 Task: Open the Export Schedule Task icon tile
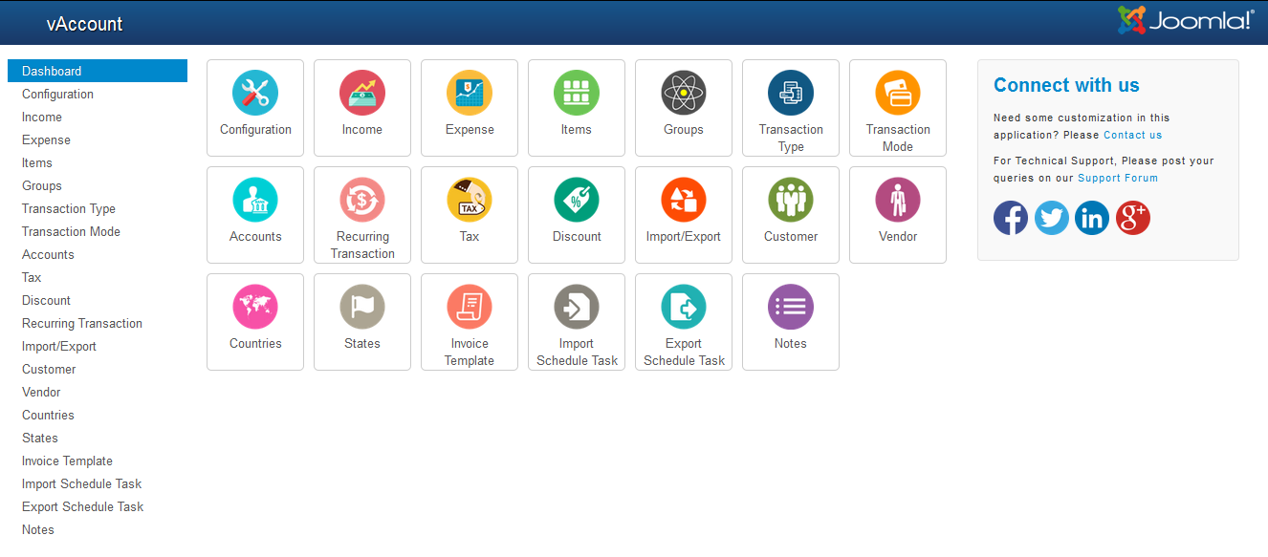point(684,322)
